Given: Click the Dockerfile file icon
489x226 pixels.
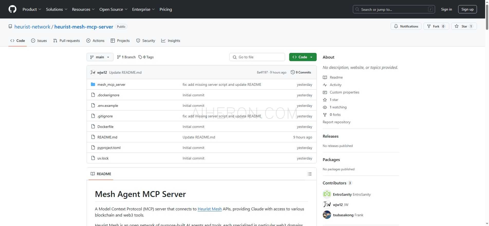Looking at the screenshot, I should click(x=93, y=127).
